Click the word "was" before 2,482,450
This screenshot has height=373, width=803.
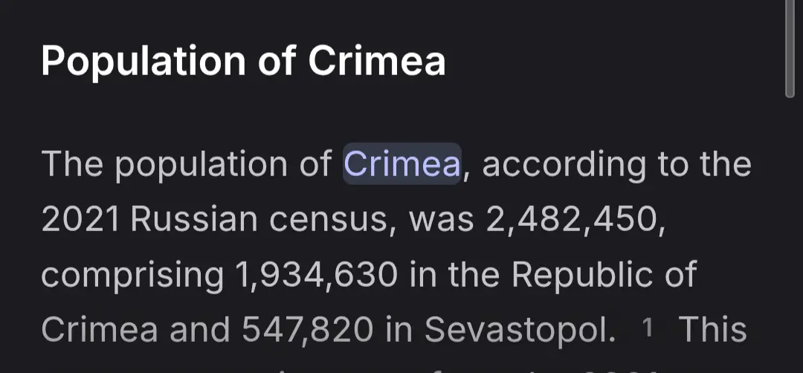[442, 220]
